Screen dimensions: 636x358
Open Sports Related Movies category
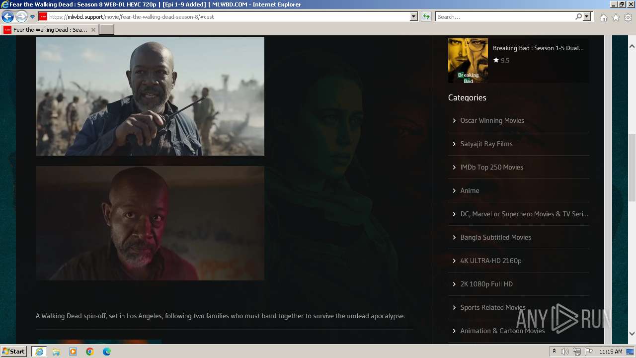click(493, 307)
